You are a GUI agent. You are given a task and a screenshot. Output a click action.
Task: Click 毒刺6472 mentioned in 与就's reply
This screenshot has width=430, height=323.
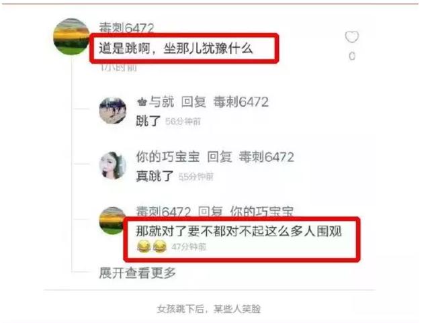point(241,102)
